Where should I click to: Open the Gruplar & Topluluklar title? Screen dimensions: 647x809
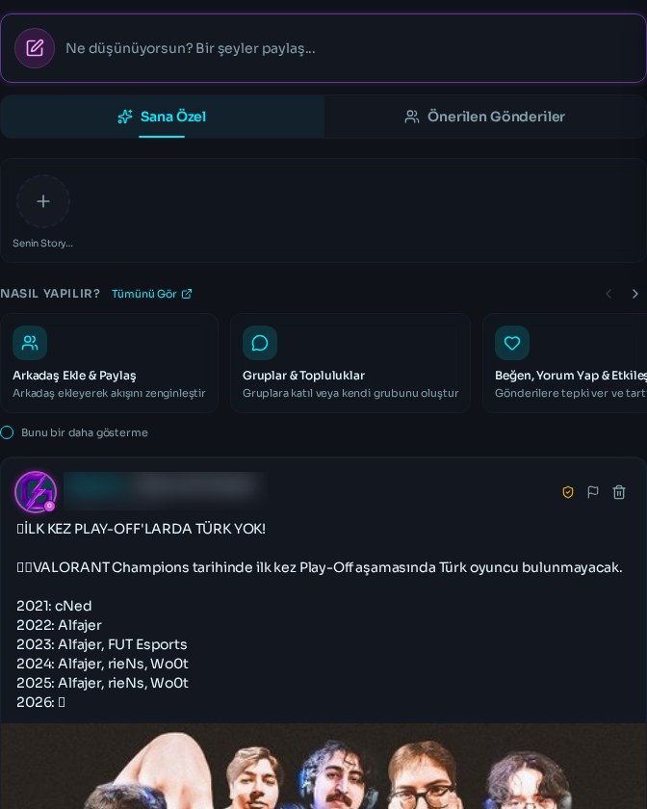point(303,375)
